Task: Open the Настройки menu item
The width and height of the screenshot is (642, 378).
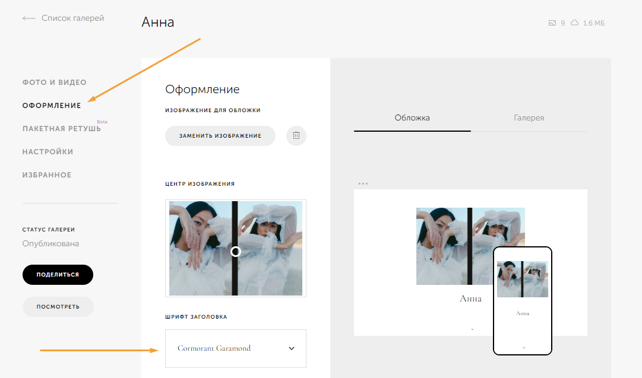Action: pos(48,152)
